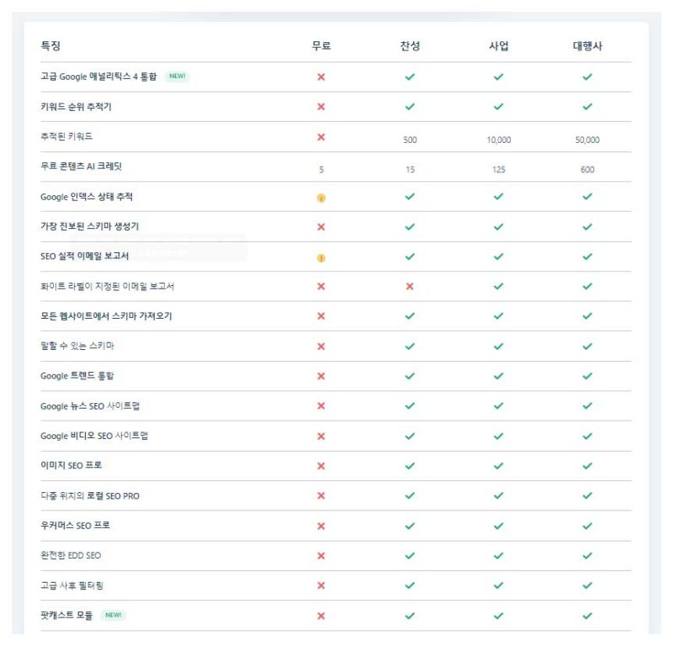Select the 사업 plan column header
673x646 pixels.
[x=498, y=46]
